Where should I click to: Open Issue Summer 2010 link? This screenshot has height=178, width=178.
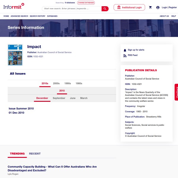tap(21, 109)
